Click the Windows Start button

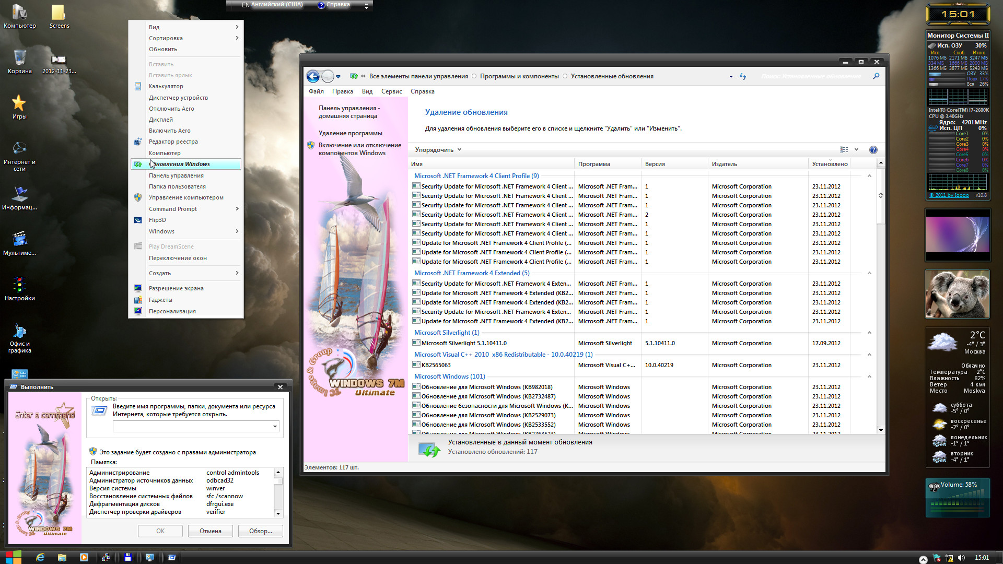(x=14, y=557)
